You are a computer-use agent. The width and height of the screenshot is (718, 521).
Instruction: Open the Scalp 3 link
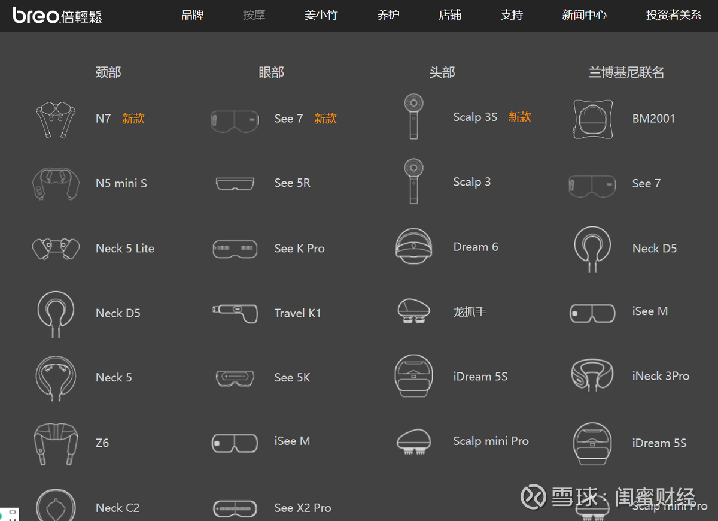pos(472,181)
